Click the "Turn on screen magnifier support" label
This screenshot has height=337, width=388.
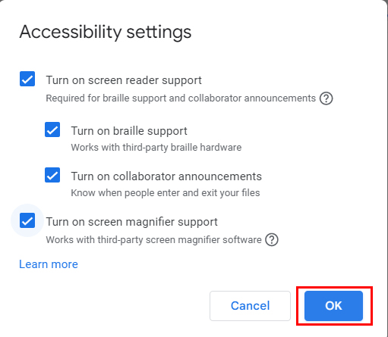coord(131,222)
